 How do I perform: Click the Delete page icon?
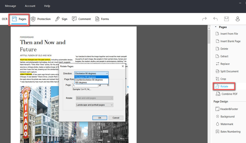point(218,49)
